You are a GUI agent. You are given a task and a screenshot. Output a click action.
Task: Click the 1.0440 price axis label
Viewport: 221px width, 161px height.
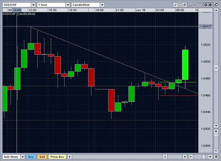(x=205, y=112)
